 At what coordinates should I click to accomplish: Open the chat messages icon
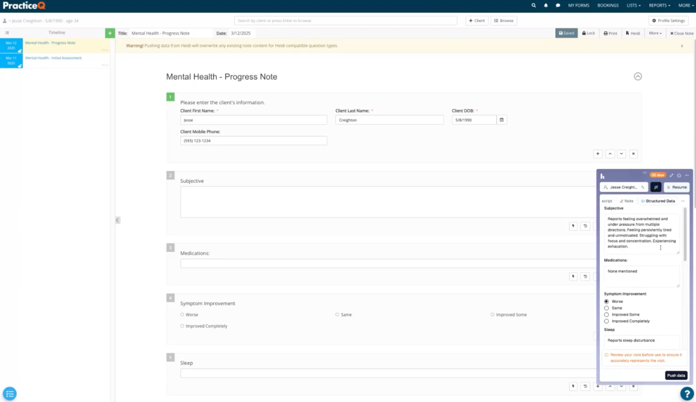558,5
